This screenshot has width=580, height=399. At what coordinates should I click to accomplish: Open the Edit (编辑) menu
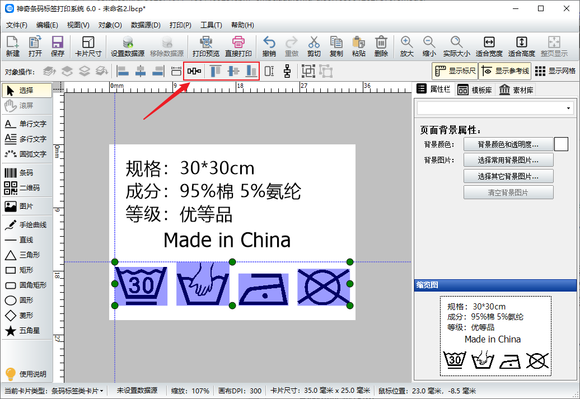click(47, 25)
